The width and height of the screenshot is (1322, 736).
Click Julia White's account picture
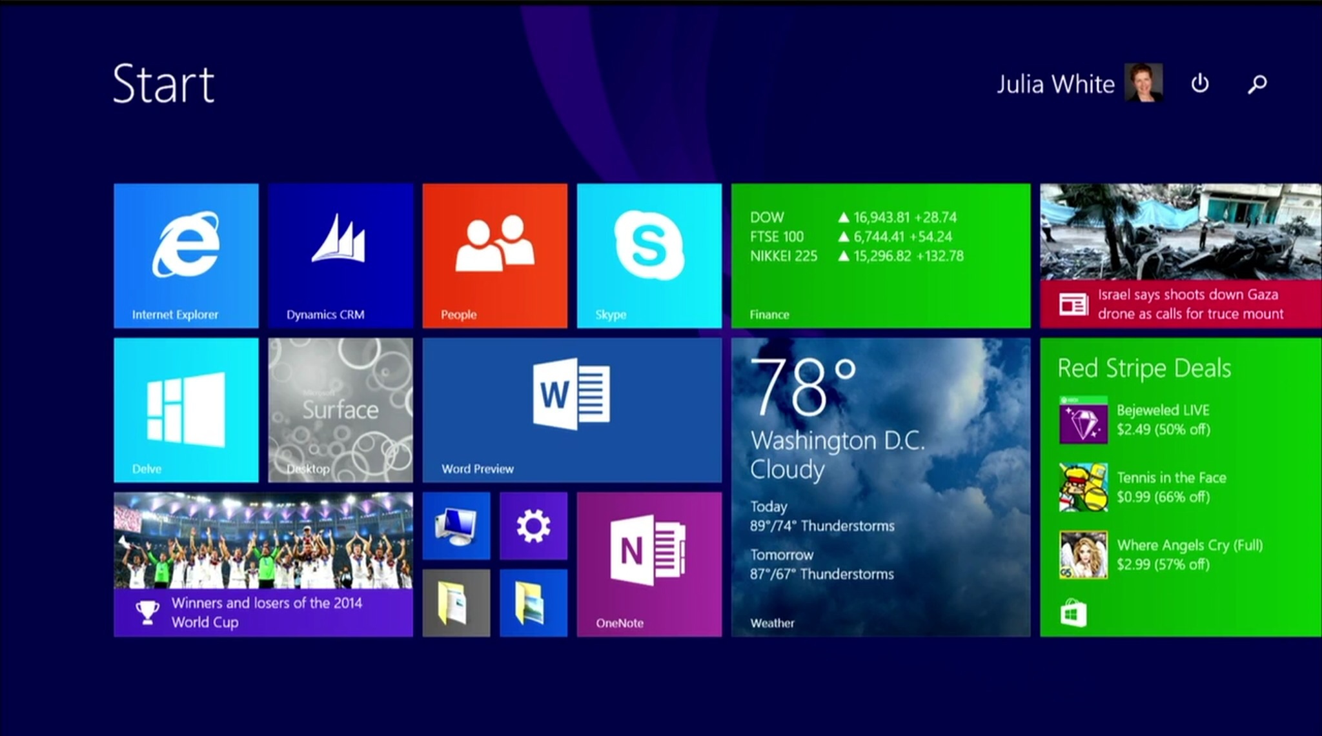(1143, 83)
